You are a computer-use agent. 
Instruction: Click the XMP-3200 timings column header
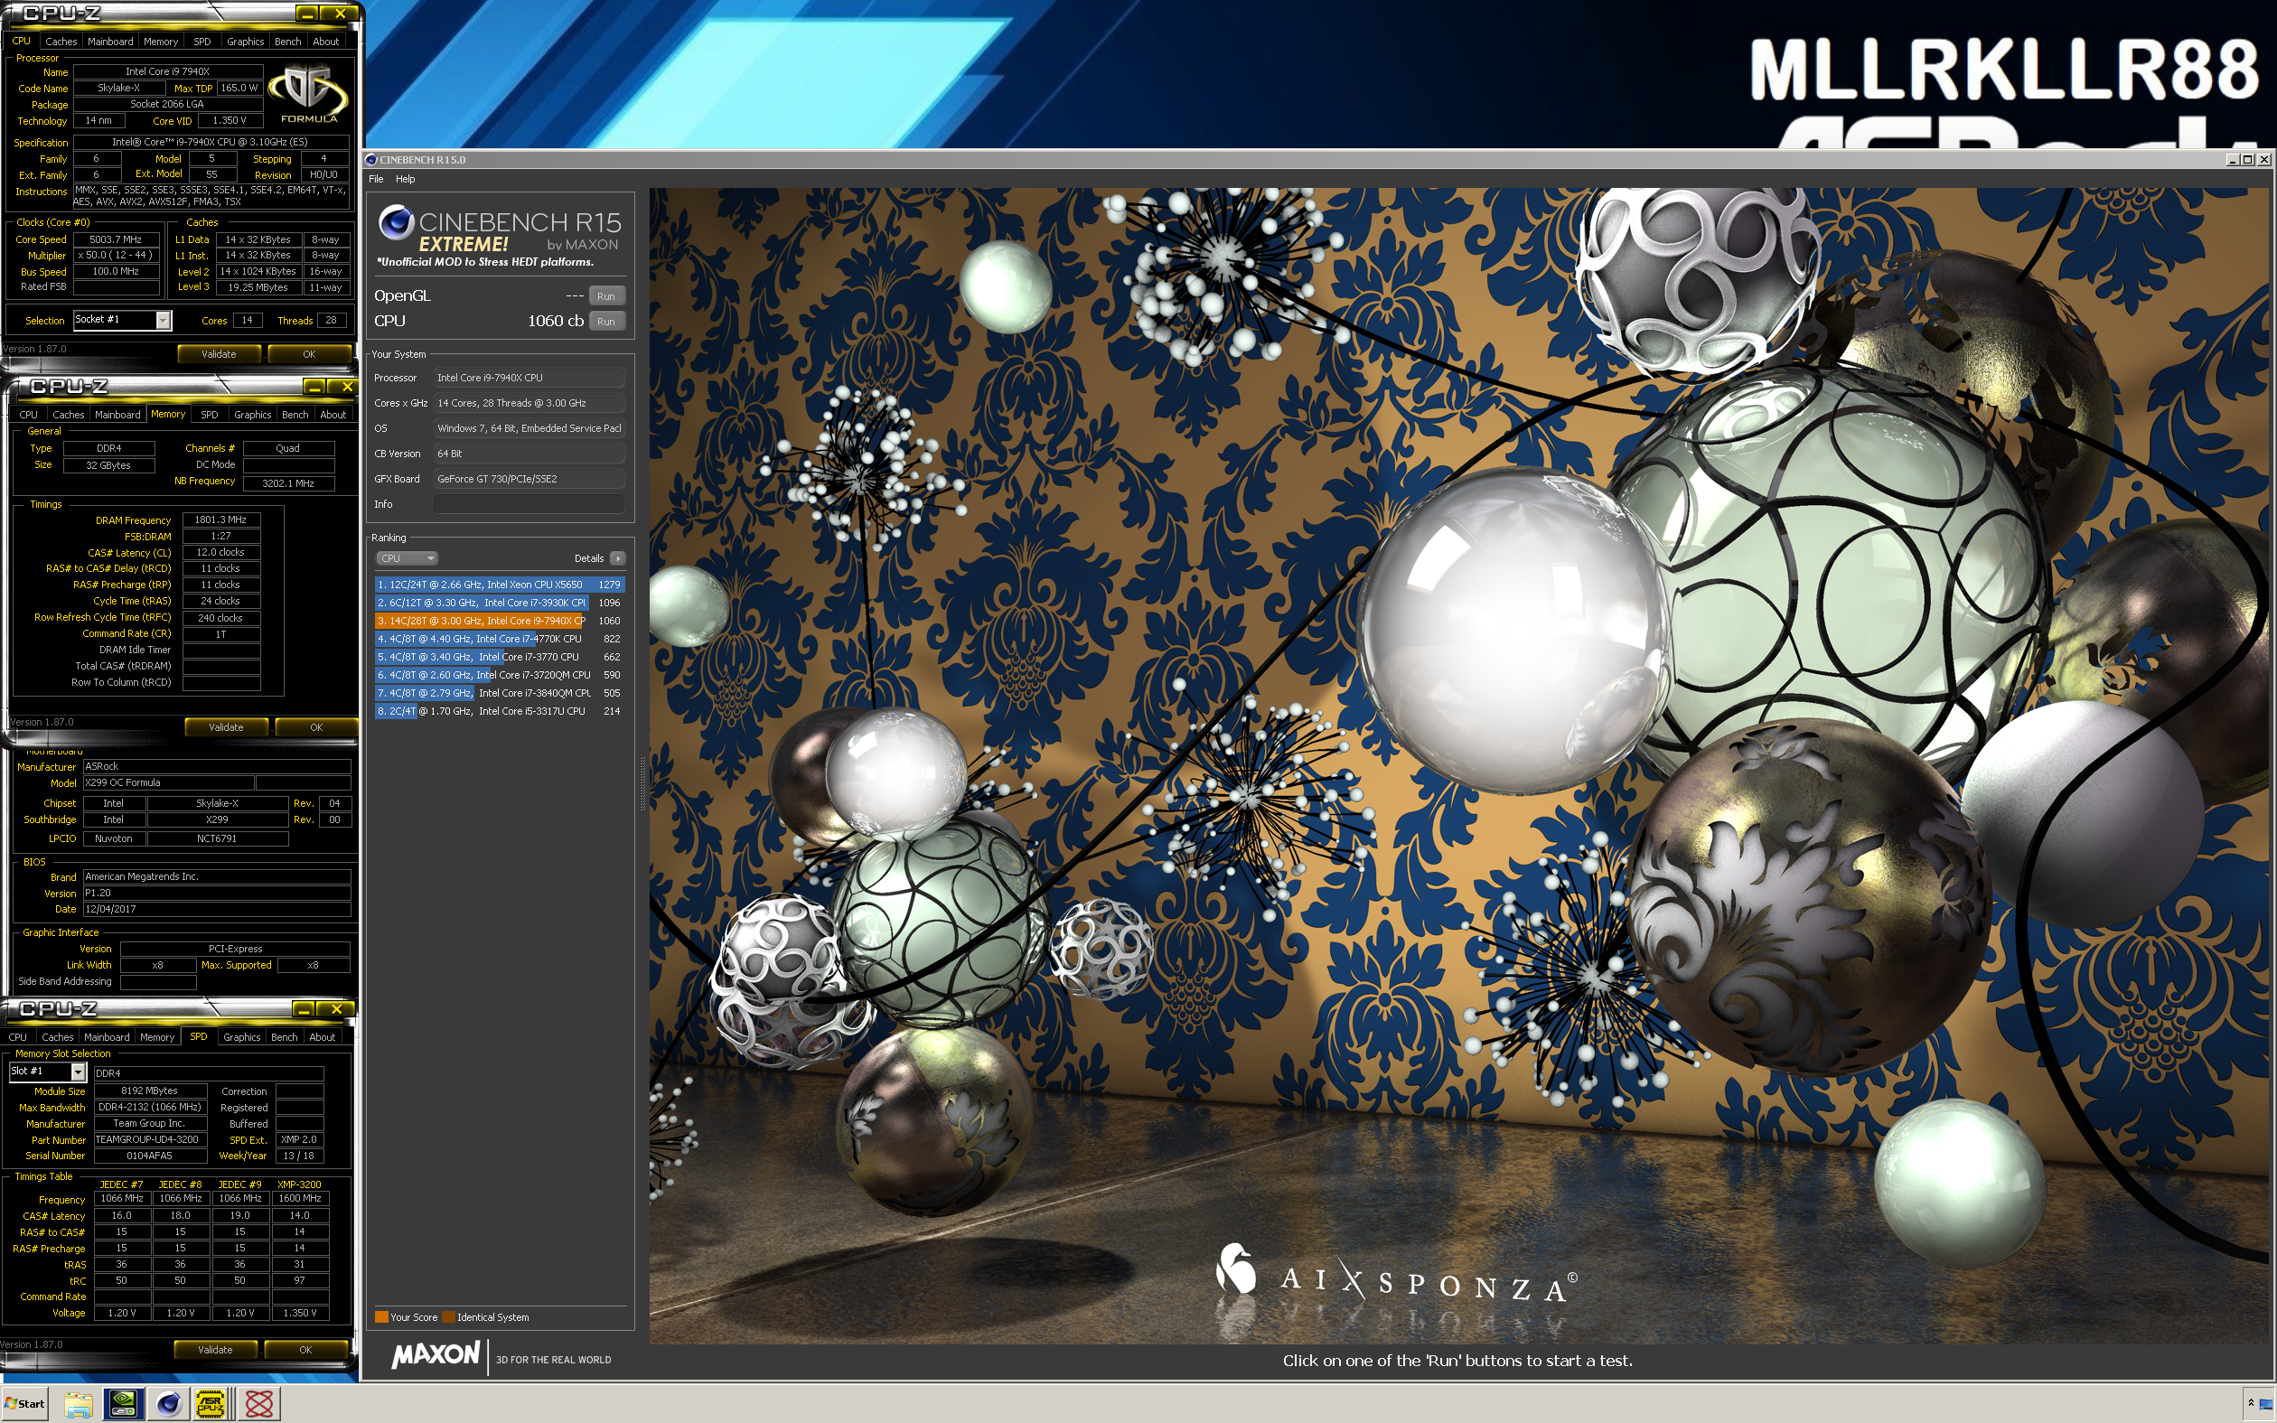pyautogui.click(x=299, y=1184)
